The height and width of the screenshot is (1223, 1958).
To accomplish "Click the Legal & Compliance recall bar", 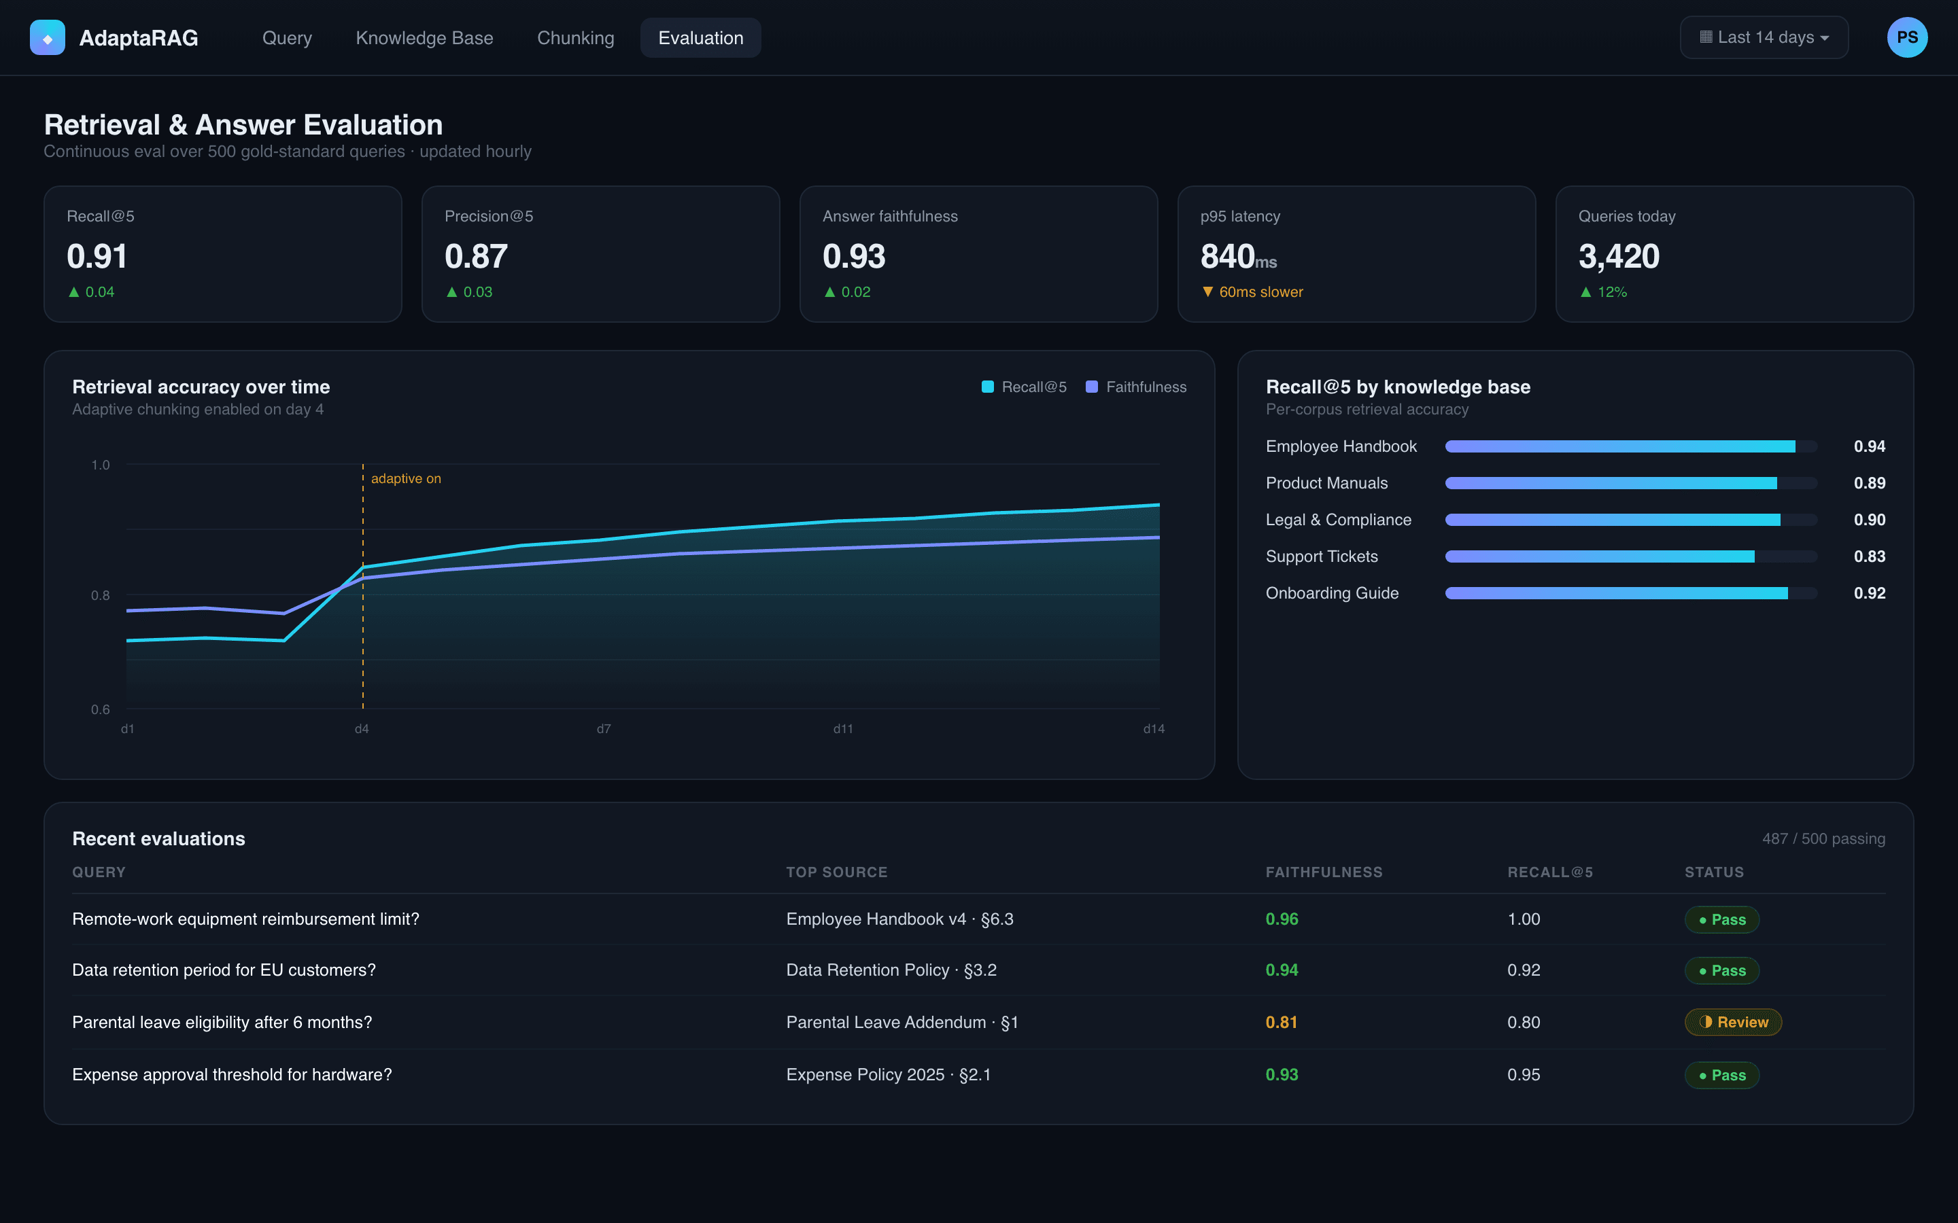I will 1631,520.
